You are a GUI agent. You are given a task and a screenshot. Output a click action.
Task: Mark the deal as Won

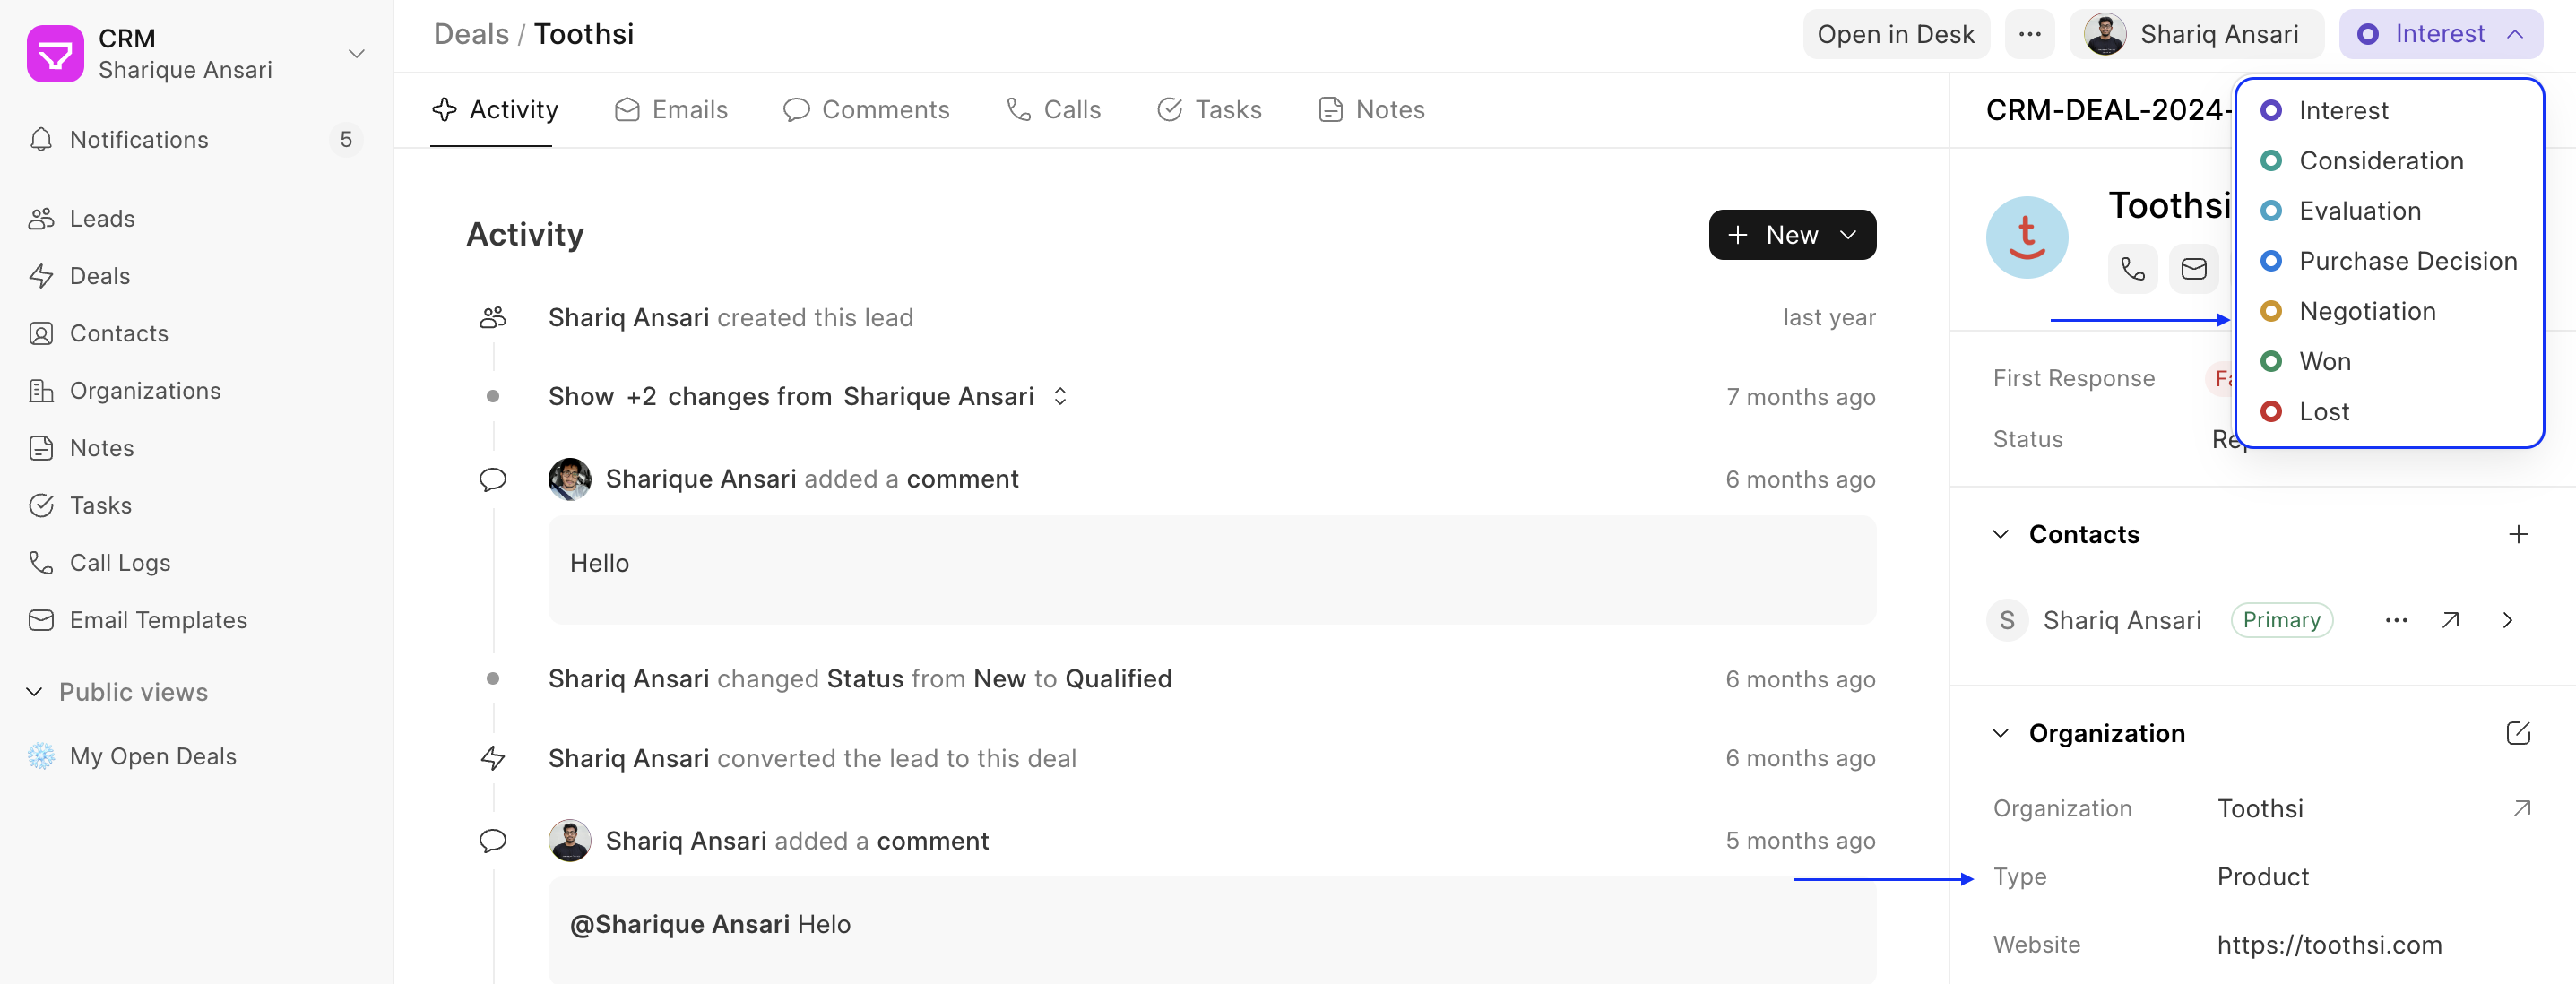[2327, 361]
